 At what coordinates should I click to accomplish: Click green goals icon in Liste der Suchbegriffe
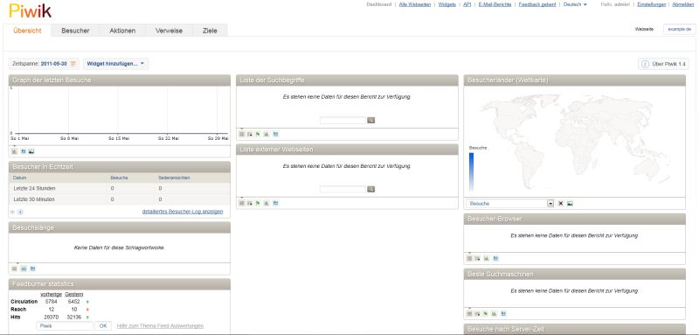click(258, 134)
